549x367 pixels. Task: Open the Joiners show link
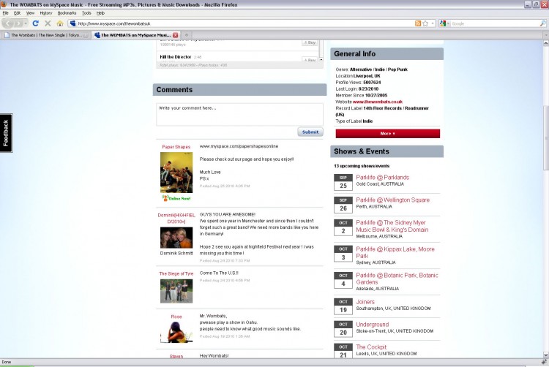click(365, 302)
